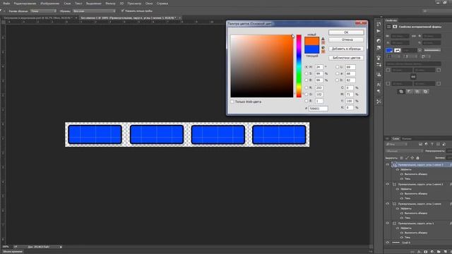
Task: Select the S saturation radio button
Action: pyautogui.click(x=307, y=73)
